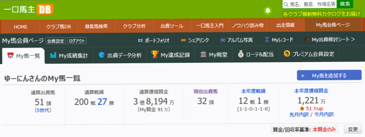Click the 一口馬主DB site logo
This screenshot has height=137, width=365.
click(28, 10)
